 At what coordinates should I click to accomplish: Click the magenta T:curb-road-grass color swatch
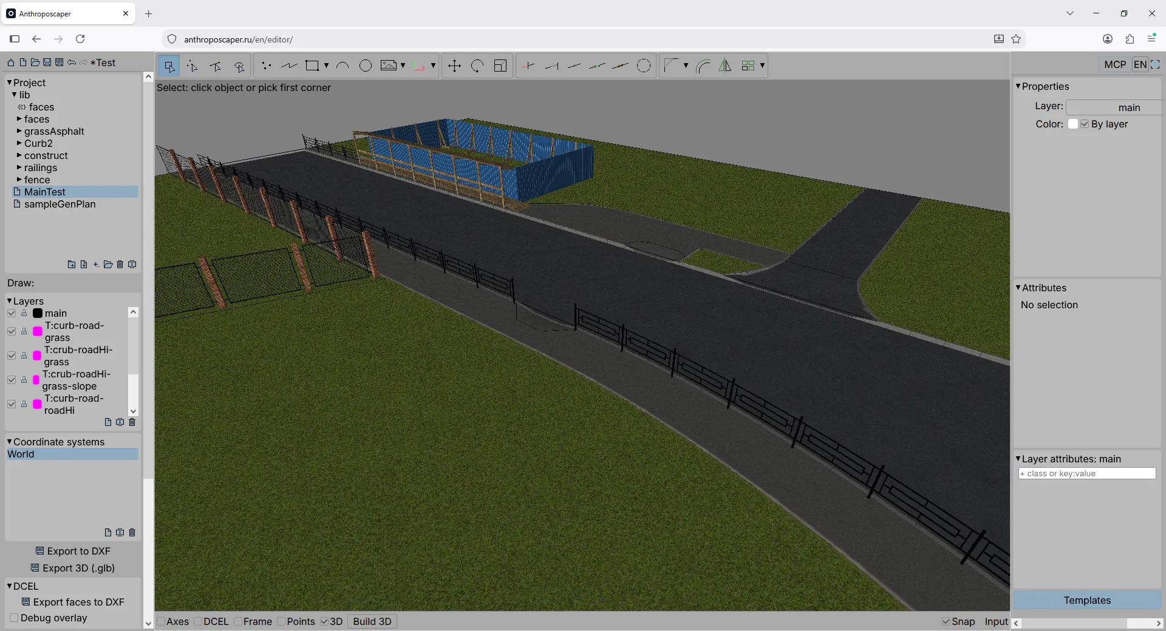coord(38,331)
